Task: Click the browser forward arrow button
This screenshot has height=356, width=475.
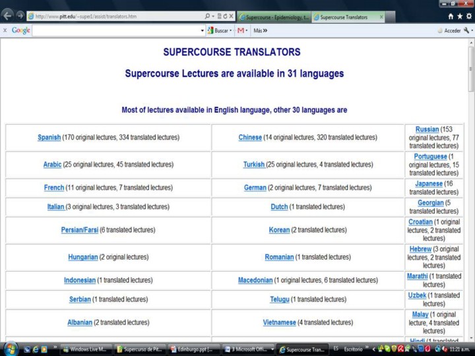Action: pyautogui.click(x=20, y=16)
